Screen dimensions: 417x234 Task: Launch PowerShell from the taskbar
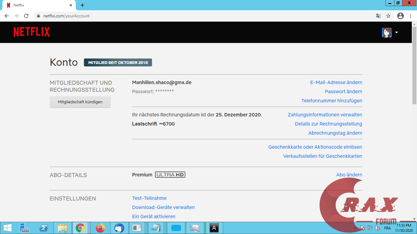click(x=44, y=228)
